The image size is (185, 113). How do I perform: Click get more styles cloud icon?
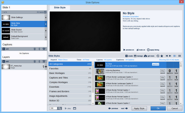pyautogui.click(x=145, y=56)
